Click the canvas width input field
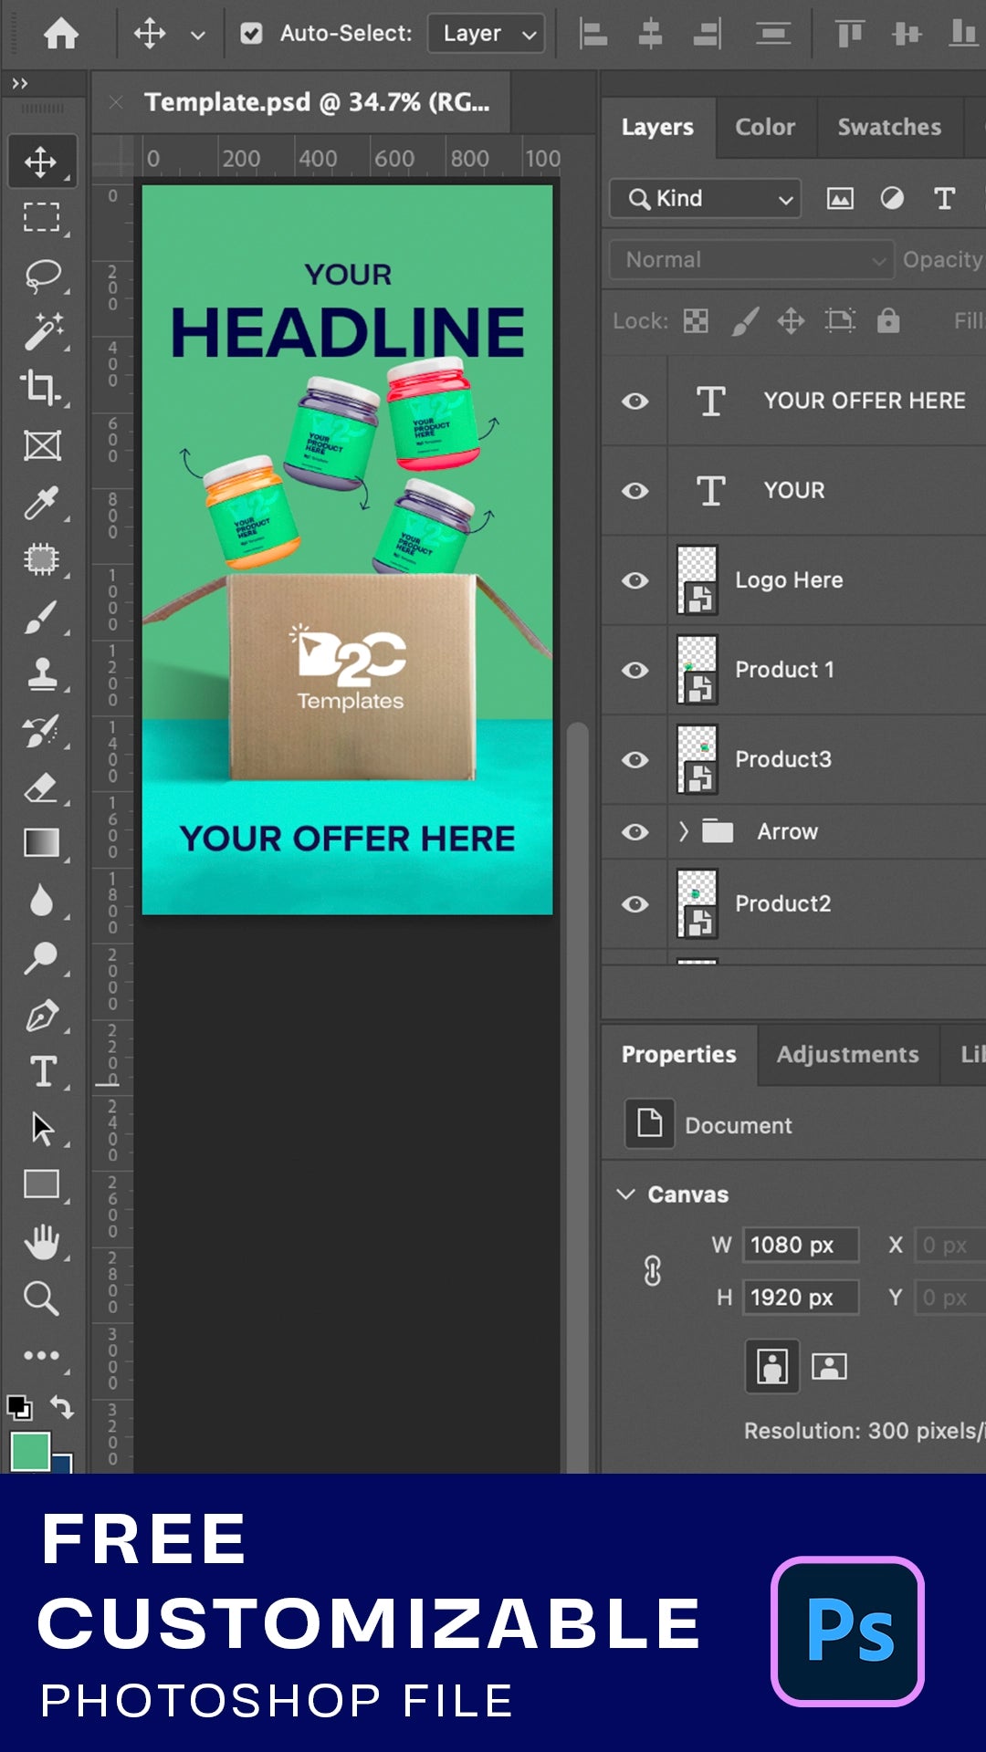Viewport: 986px width, 1752px height. click(x=800, y=1245)
